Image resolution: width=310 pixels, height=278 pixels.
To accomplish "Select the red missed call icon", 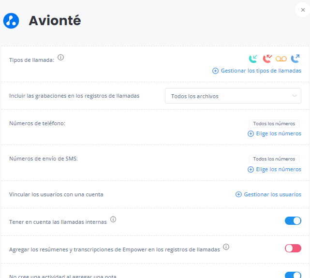I will coord(267,59).
